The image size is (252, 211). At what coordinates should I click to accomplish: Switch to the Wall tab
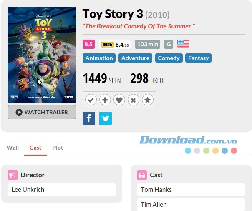tap(13, 148)
